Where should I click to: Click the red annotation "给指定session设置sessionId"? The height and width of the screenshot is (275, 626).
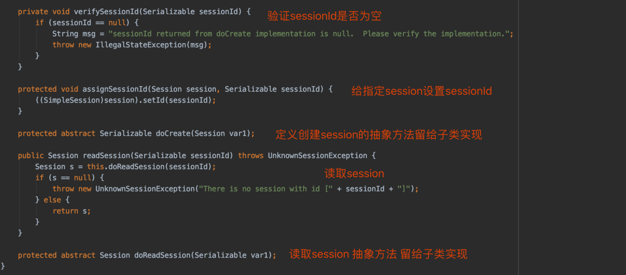coord(422,91)
